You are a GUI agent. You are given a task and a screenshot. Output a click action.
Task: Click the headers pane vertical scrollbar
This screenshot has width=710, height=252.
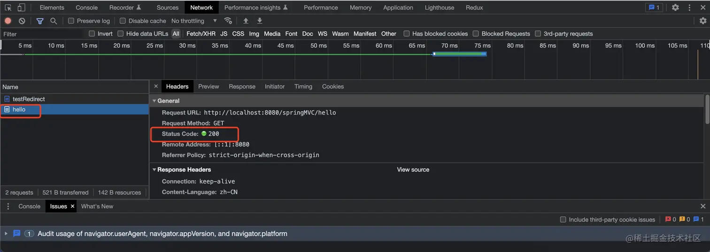pyautogui.click(x=707, y=109)
